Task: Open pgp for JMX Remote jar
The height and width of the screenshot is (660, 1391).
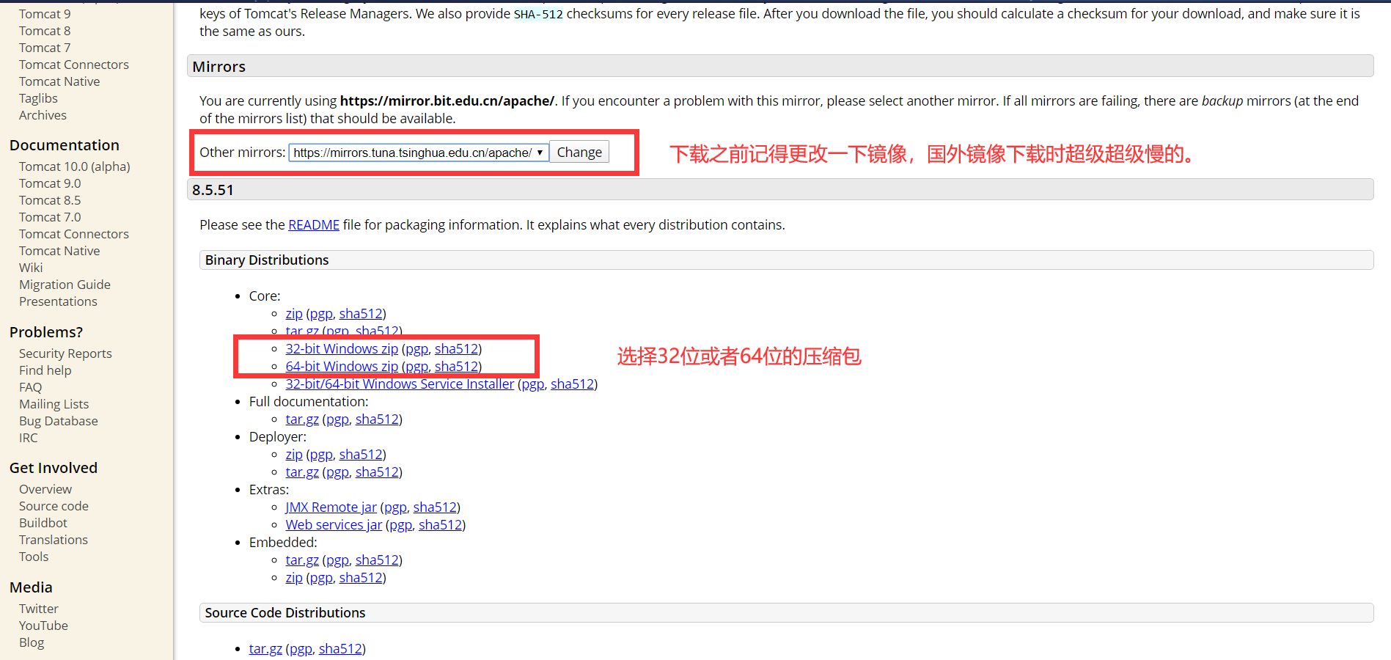Action: tap(395, 507)
